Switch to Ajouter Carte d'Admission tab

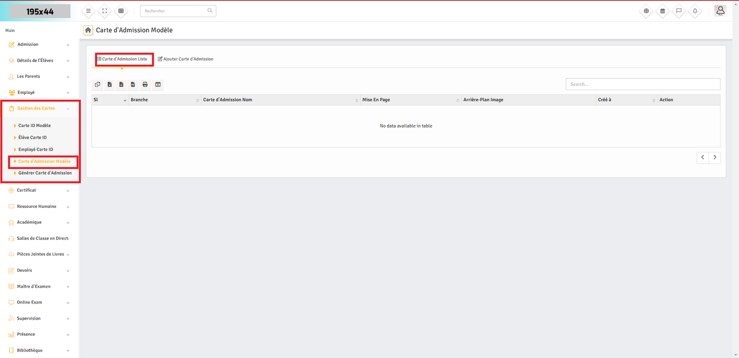[x=186, y=59]
